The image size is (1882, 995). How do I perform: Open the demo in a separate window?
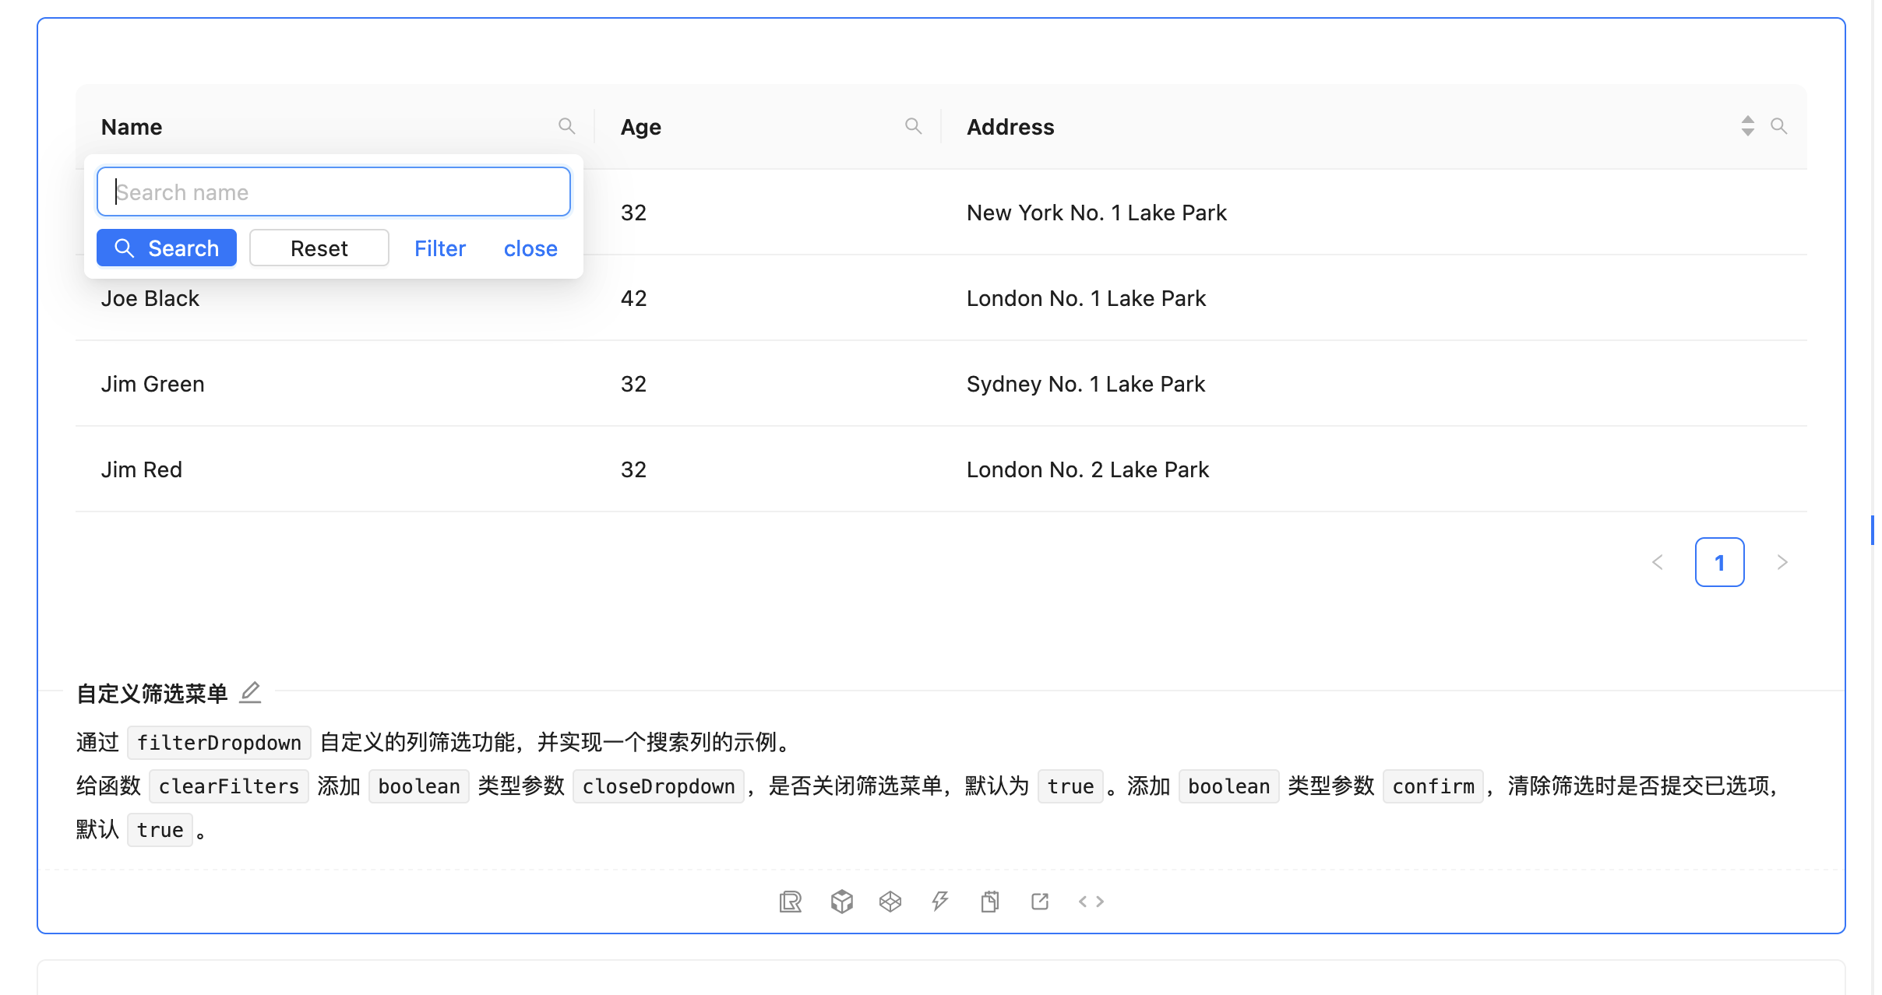pyautogui.click(x=1040, y=901)
